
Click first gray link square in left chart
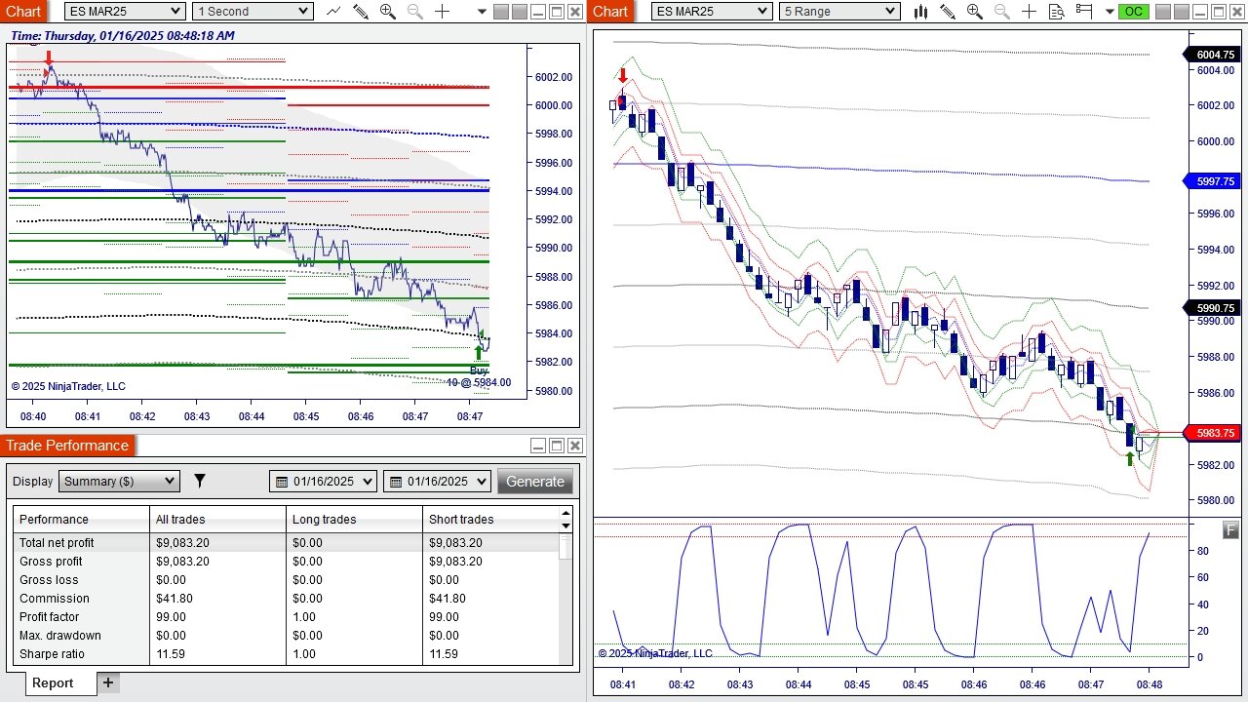[x=500, y=12]
